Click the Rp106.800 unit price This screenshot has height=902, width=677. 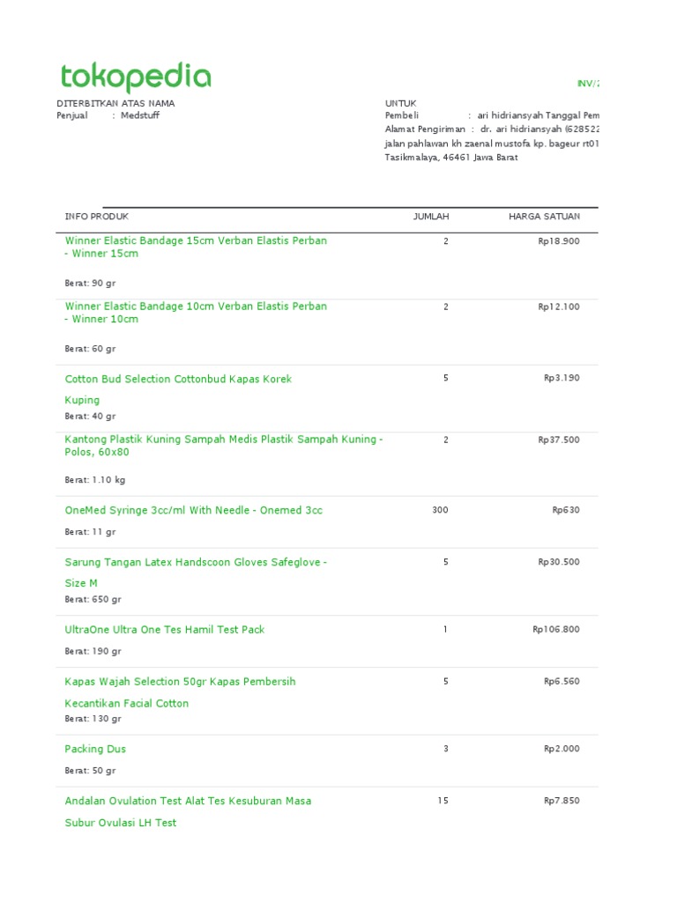pos(556,630)
